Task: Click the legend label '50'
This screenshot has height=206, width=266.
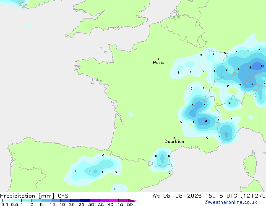Action: tap(130, 204)
